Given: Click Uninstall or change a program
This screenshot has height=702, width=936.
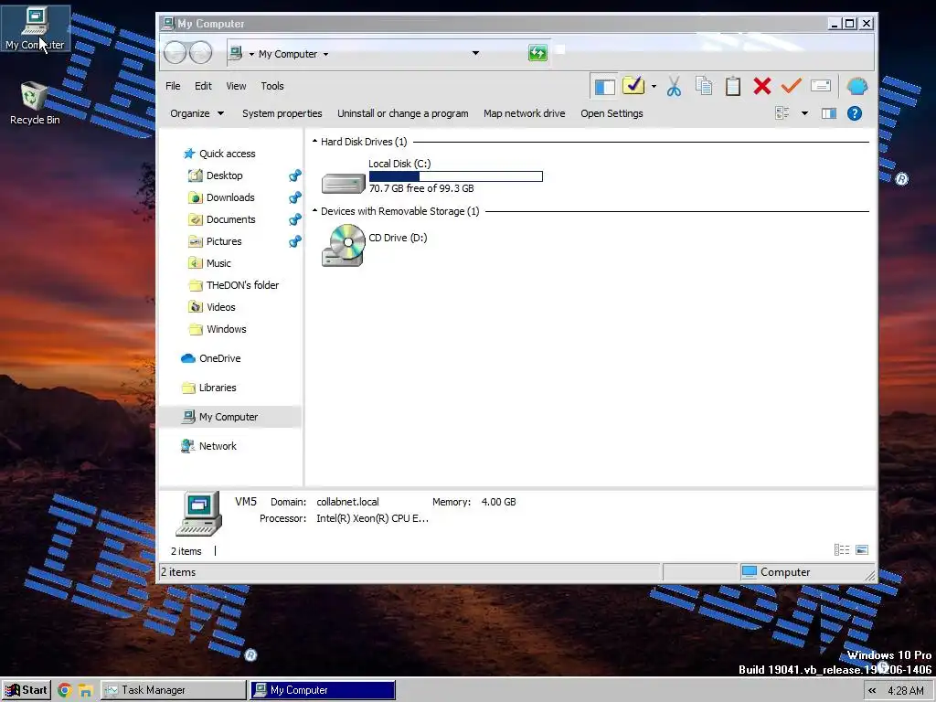Looking at the screenshot, I should (x=402, y=113).
